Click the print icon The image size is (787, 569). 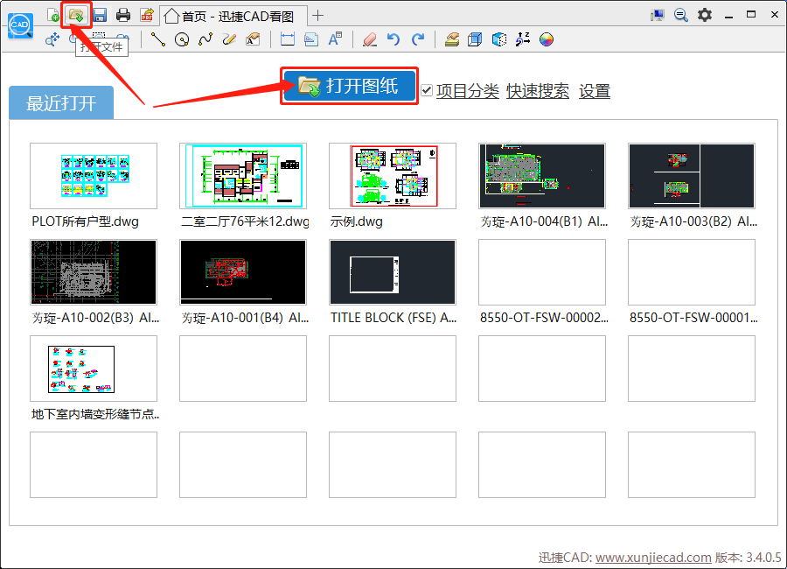pos(123,15)
